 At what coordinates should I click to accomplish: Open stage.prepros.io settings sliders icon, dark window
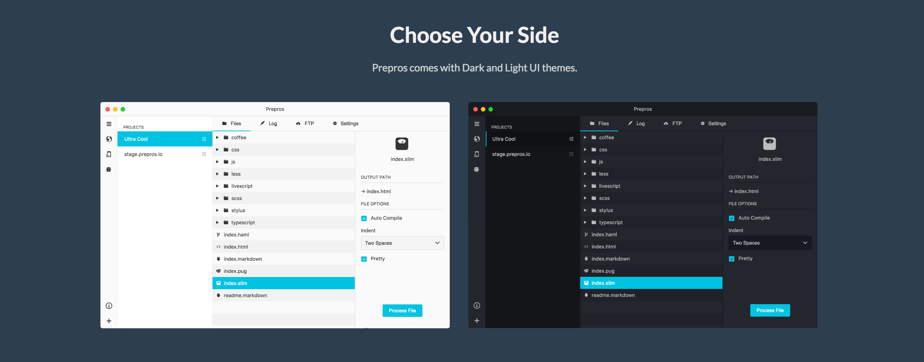tap(571, 154)
